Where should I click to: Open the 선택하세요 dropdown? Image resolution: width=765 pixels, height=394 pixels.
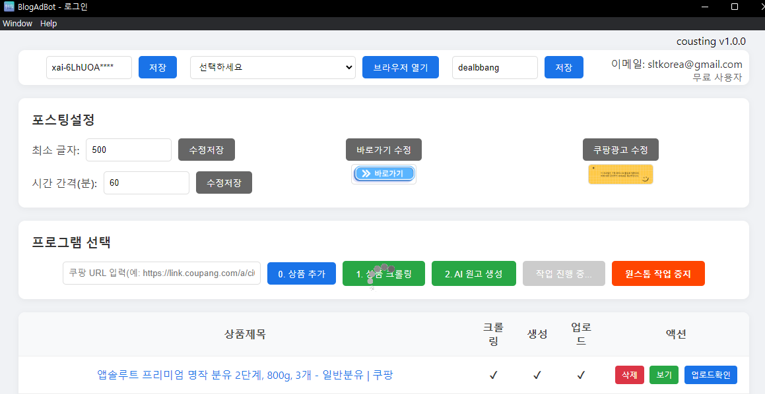tap(273, 67)
